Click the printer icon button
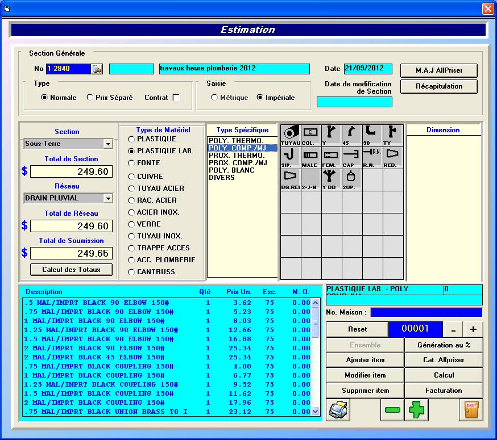 pos(339,409)
